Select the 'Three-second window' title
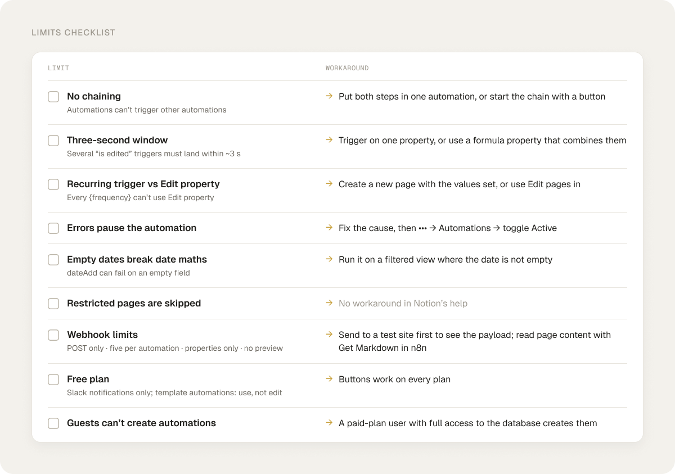675x474 pixels. (x=118, y=140)
